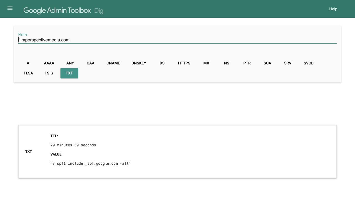Screen dimensions: 355x200
Task: Select the A record type
Action: [x=28, y=63]
